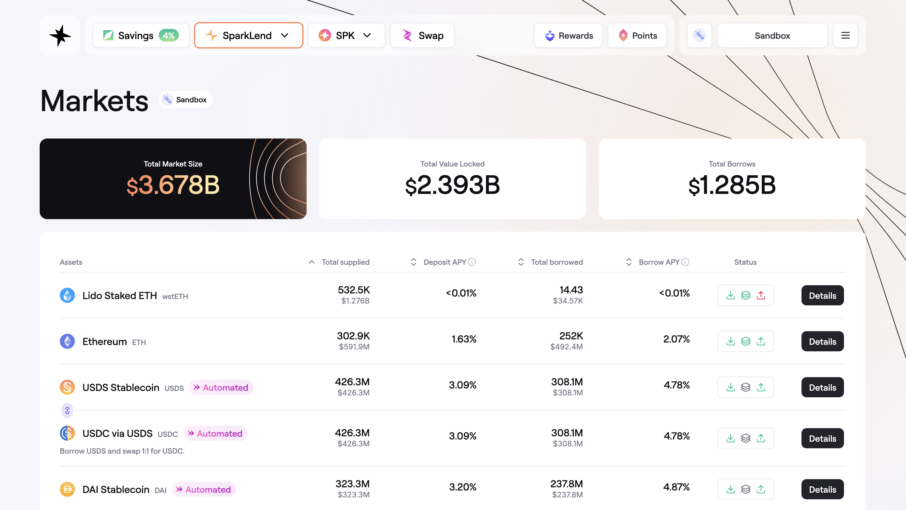
Task: Click the Rewards button
Action: point(568,36)
